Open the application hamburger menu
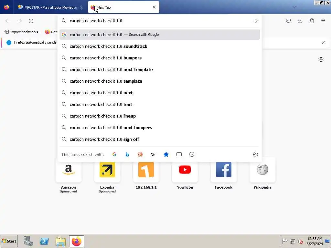The image size is (331, 248). click(323, 21)
